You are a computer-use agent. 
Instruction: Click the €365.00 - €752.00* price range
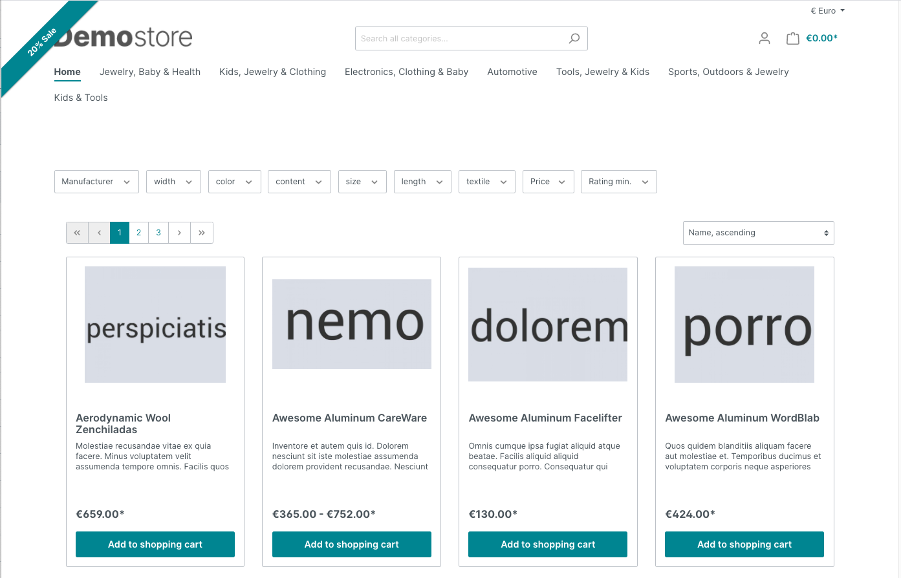[x=323, y=514]
